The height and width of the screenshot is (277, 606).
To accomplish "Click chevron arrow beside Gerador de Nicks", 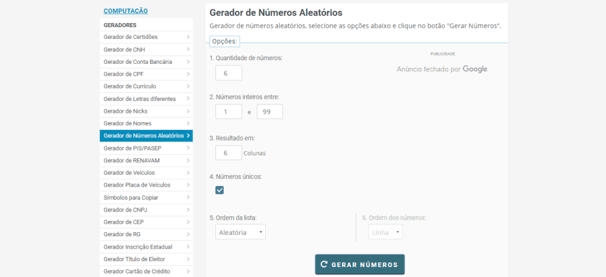I will click(188, 111).
